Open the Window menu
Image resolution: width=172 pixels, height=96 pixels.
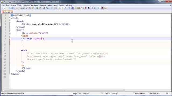pyautogui.click(x=69, y=5)
